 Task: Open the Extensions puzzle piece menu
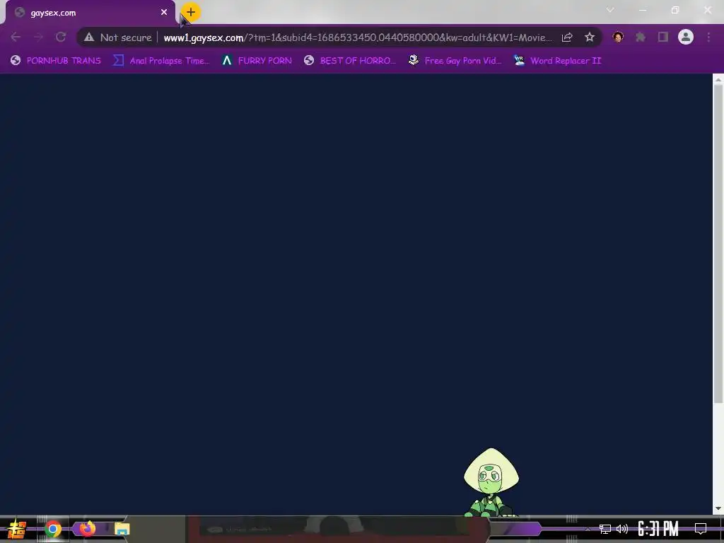pos(641,37)
